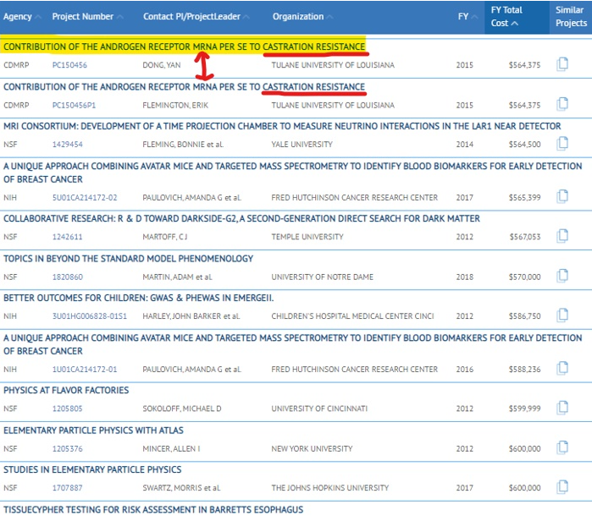
Task: Select organization UNIVERSITY OF NOTRE DAME
Action: (323, 277)
